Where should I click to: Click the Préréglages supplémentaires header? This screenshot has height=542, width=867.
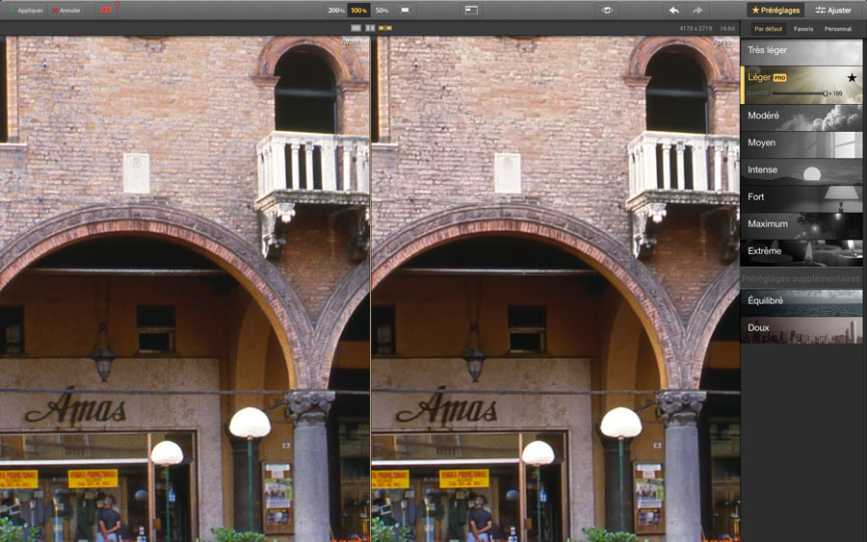click(x=801, y=278)
